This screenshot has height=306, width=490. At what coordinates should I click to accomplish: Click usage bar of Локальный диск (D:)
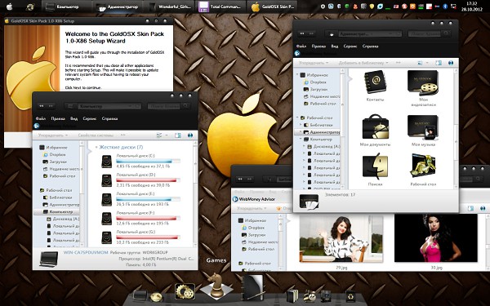point(148,180)
